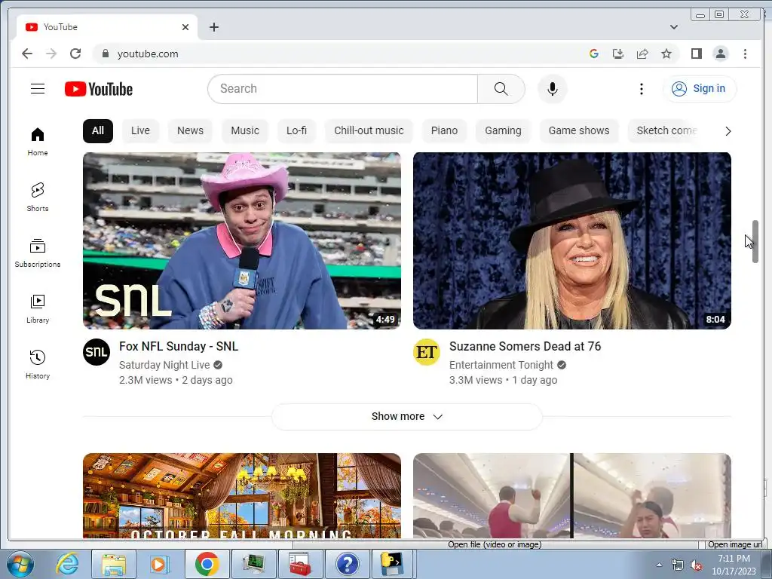The image size is (772, 579).
Task: Select the Chill-out music chip
Action: [x=369, y=130]
